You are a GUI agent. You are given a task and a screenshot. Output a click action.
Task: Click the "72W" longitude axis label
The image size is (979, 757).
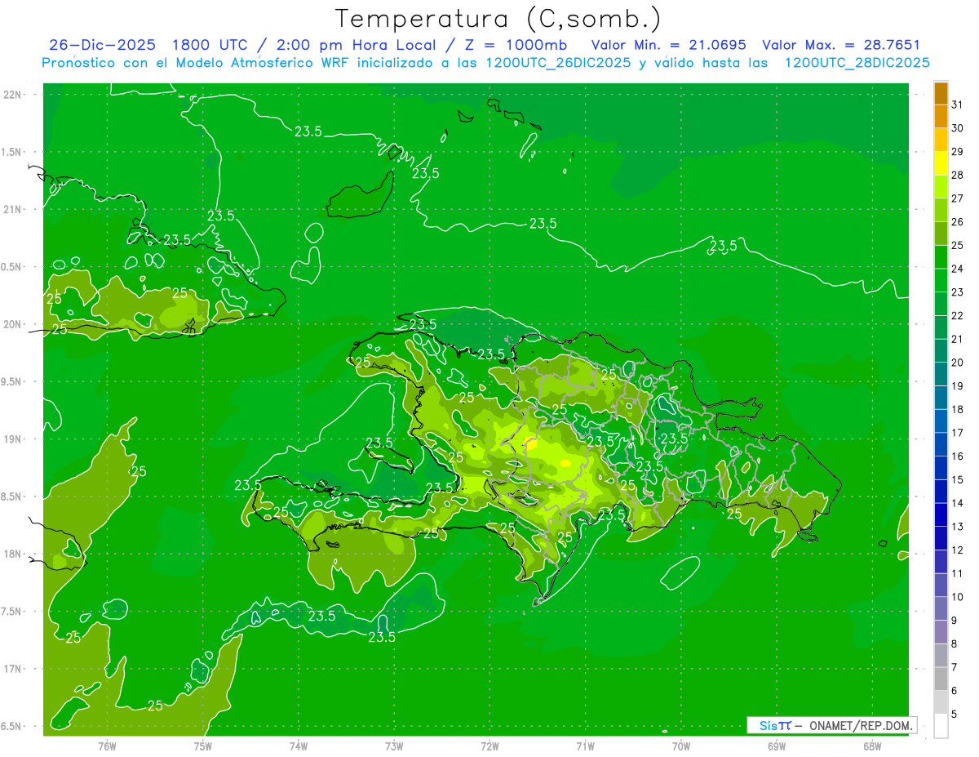490,746
